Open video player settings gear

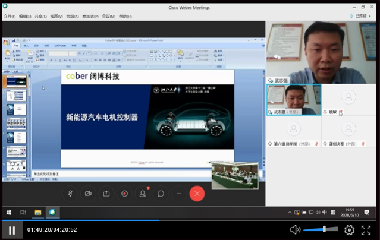tap(349, 230)
